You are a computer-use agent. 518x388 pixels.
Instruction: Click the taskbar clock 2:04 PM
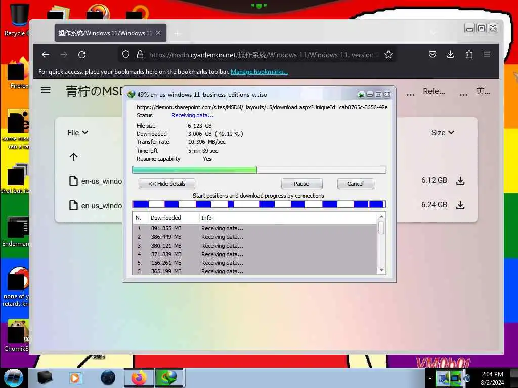pos(492,374)
